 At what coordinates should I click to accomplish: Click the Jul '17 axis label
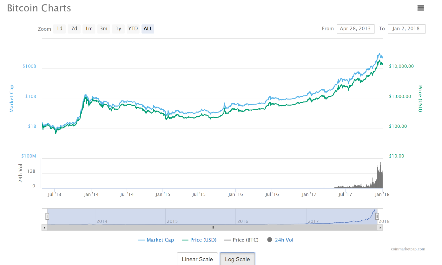pos(345,194)
